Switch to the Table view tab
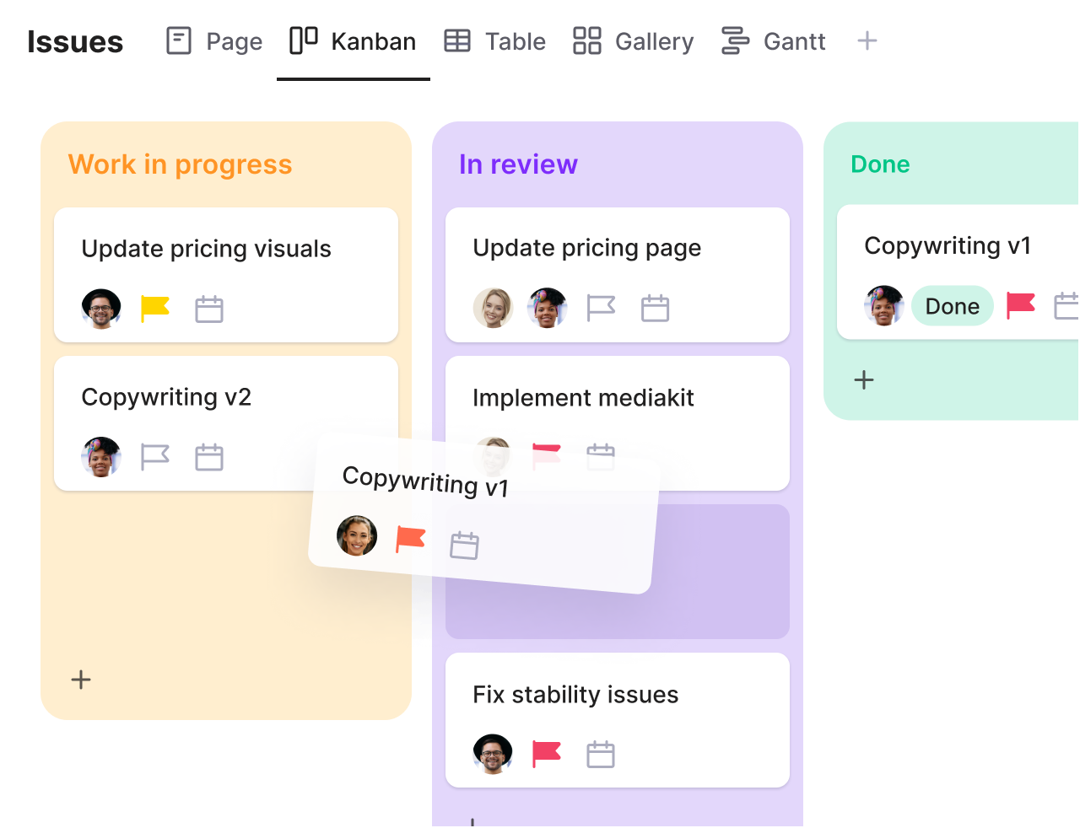The image size is (1080, 828). pos(495,40)
